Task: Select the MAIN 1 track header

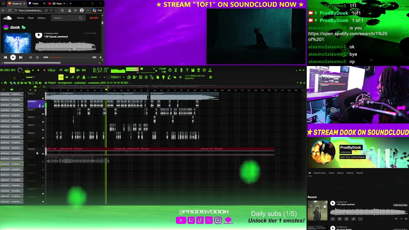Action: tap(35, 103)
